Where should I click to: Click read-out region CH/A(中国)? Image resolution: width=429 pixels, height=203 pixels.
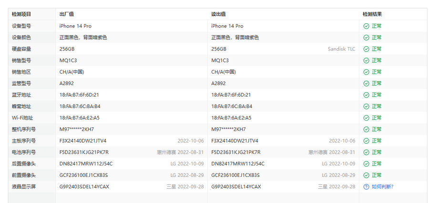(224, 72)
